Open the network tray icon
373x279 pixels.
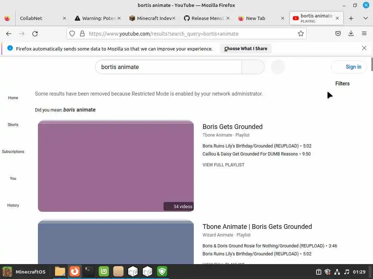click(x=337, y=272)
